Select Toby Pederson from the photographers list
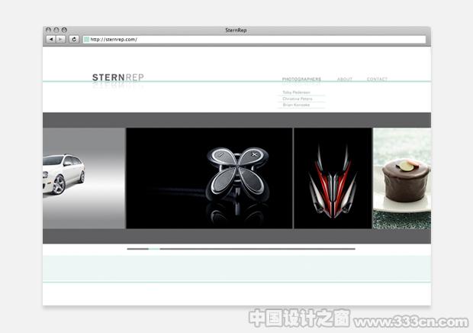Screen dimensions: 473x333 coord(296,92)
